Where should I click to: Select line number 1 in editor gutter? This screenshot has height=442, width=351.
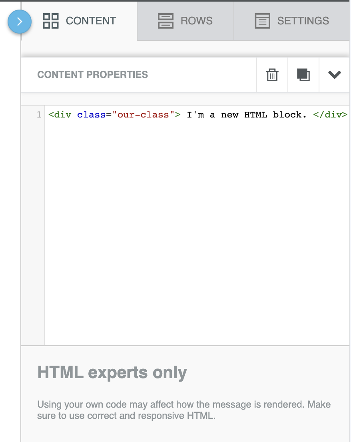pos(39,115)
